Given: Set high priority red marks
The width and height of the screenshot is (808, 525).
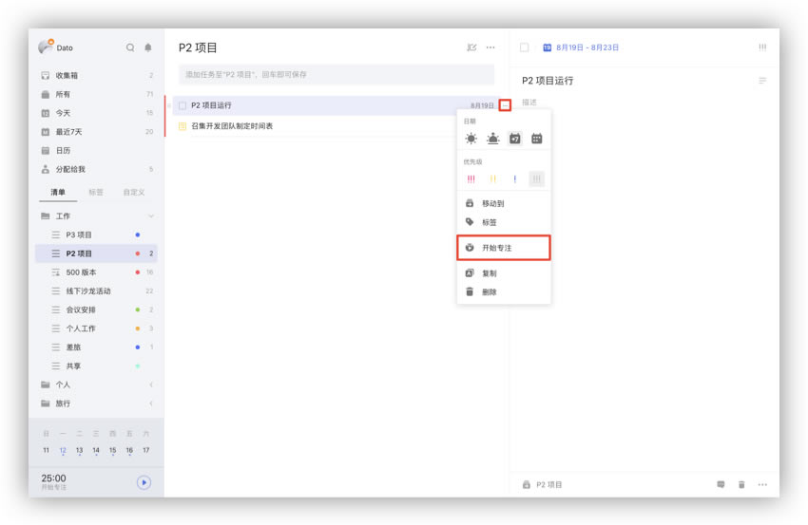Looking at the screenshot, I should click(471, 179).
